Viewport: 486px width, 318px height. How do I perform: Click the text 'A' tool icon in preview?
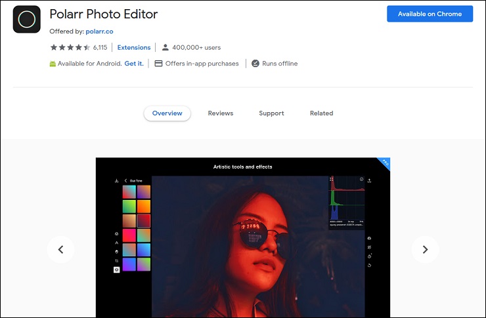click(116, 243)
